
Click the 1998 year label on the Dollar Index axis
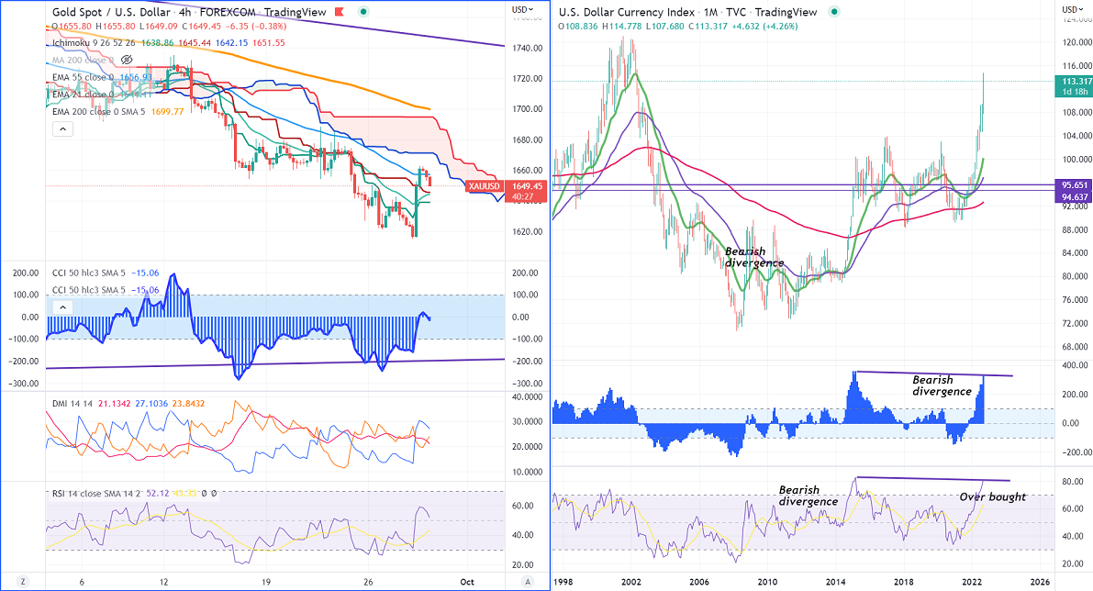click(563, 582)
